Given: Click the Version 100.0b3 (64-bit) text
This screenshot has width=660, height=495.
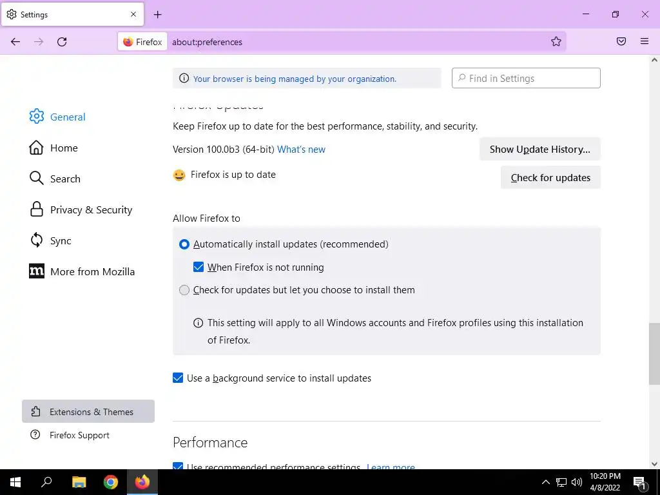Looking at the screenshot, I should (224, 150).
